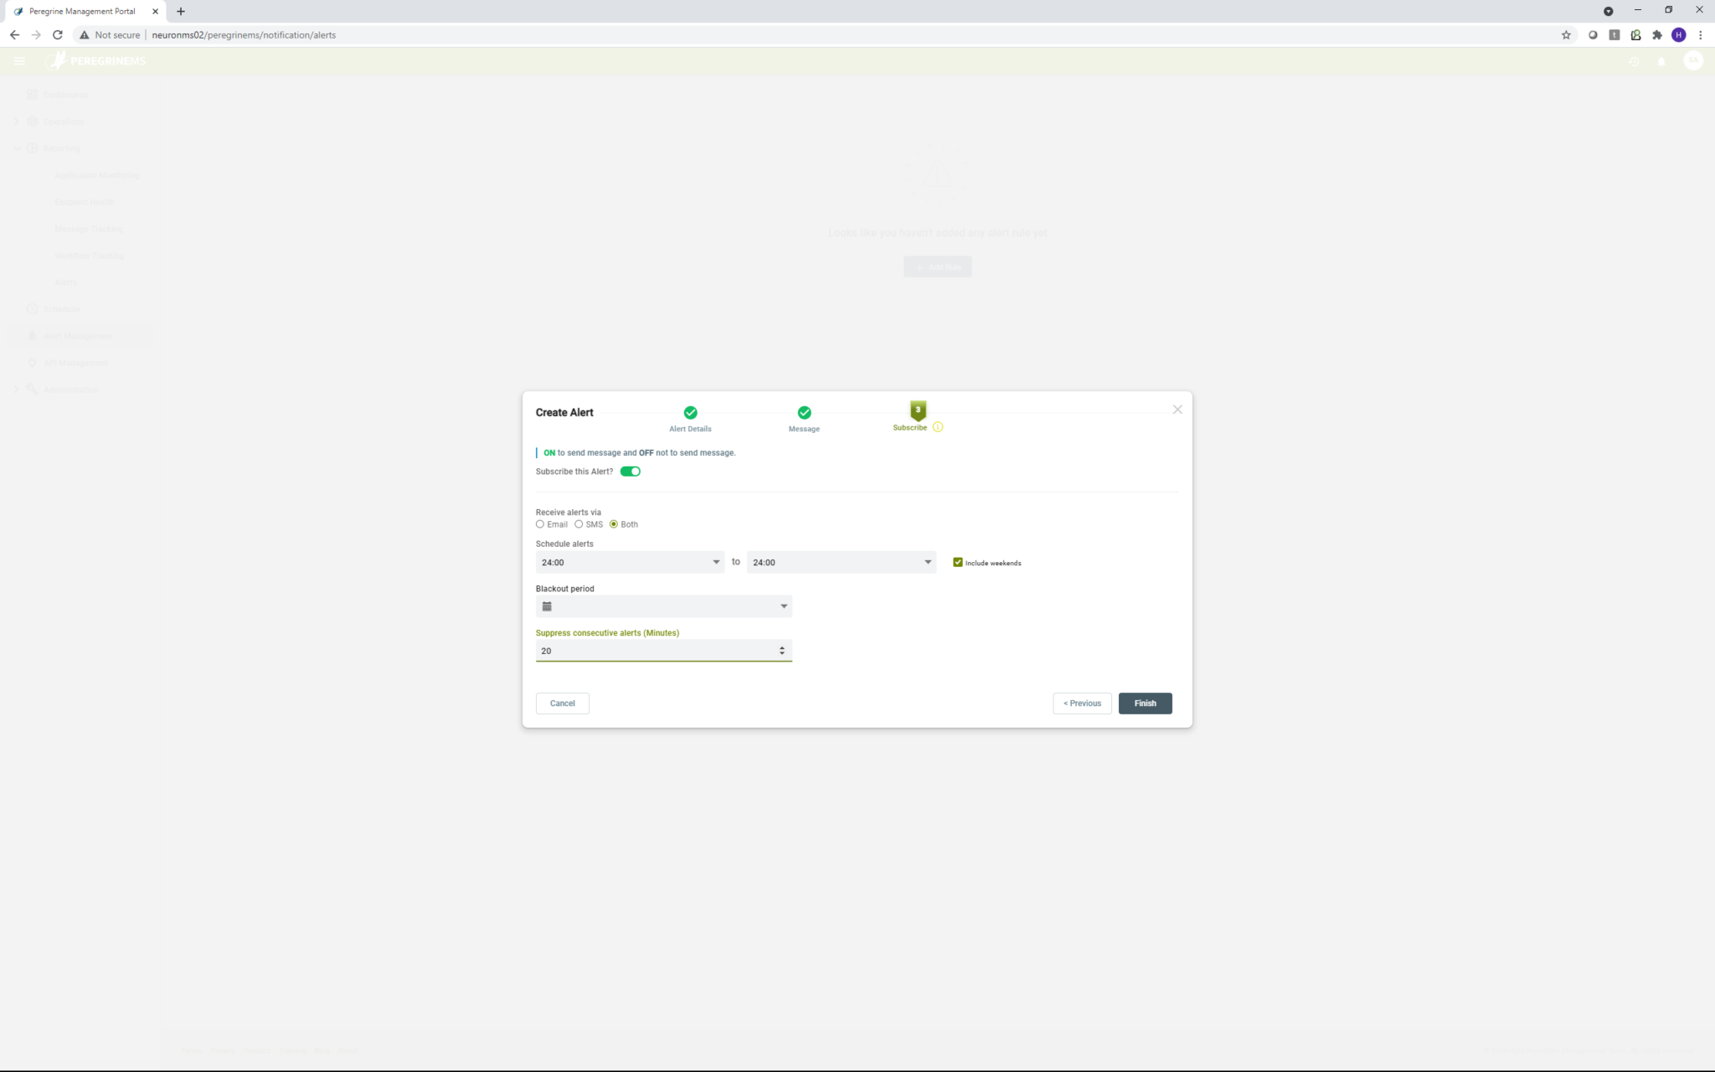
Task: Collapse the Reporting section in sidebar
Action: click(x=17, y=147)
